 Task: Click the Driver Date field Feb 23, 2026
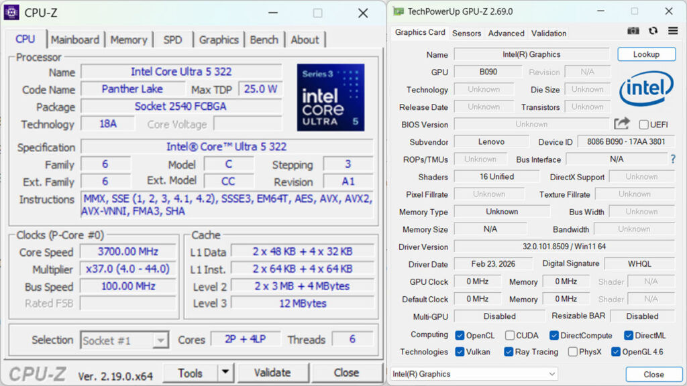(493, 264)
